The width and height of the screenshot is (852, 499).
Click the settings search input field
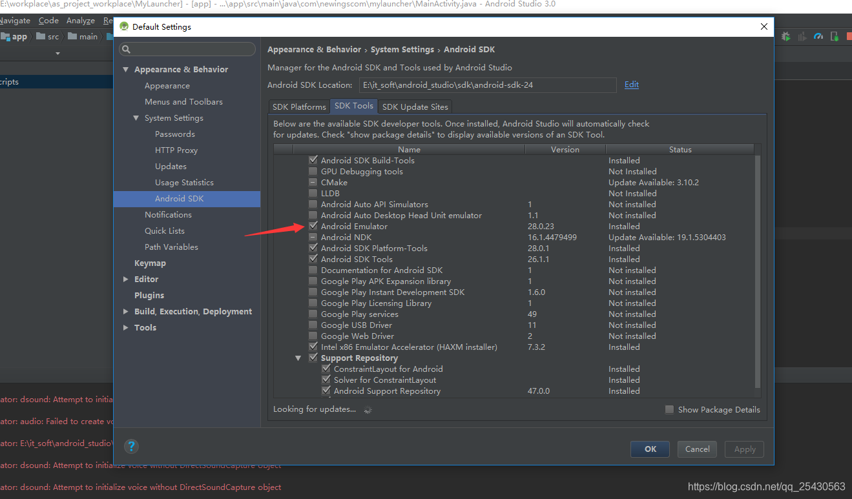187,49
